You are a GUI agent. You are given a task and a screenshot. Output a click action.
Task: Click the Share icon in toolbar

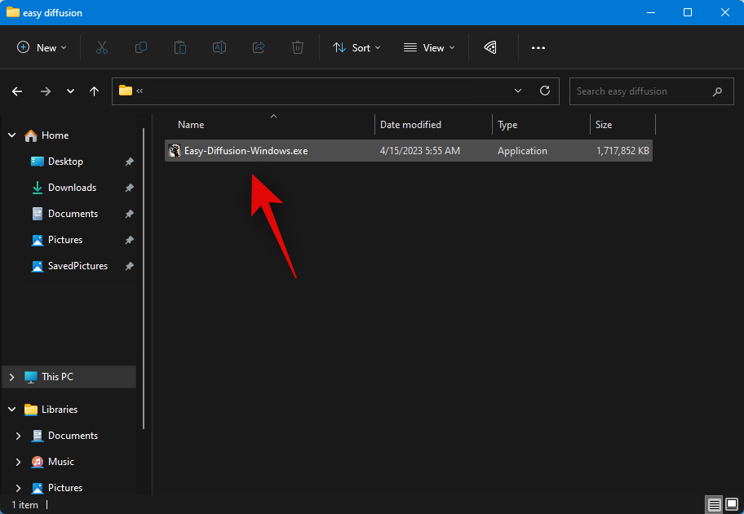click(259, 48)
